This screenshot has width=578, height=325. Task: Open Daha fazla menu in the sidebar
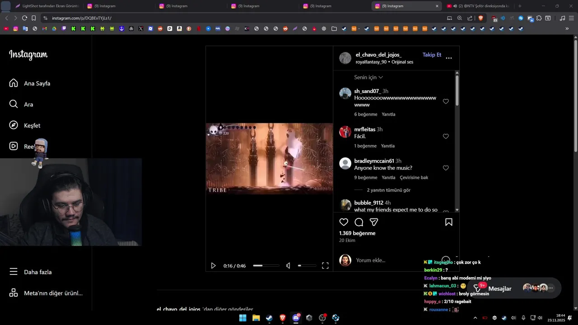38,272
